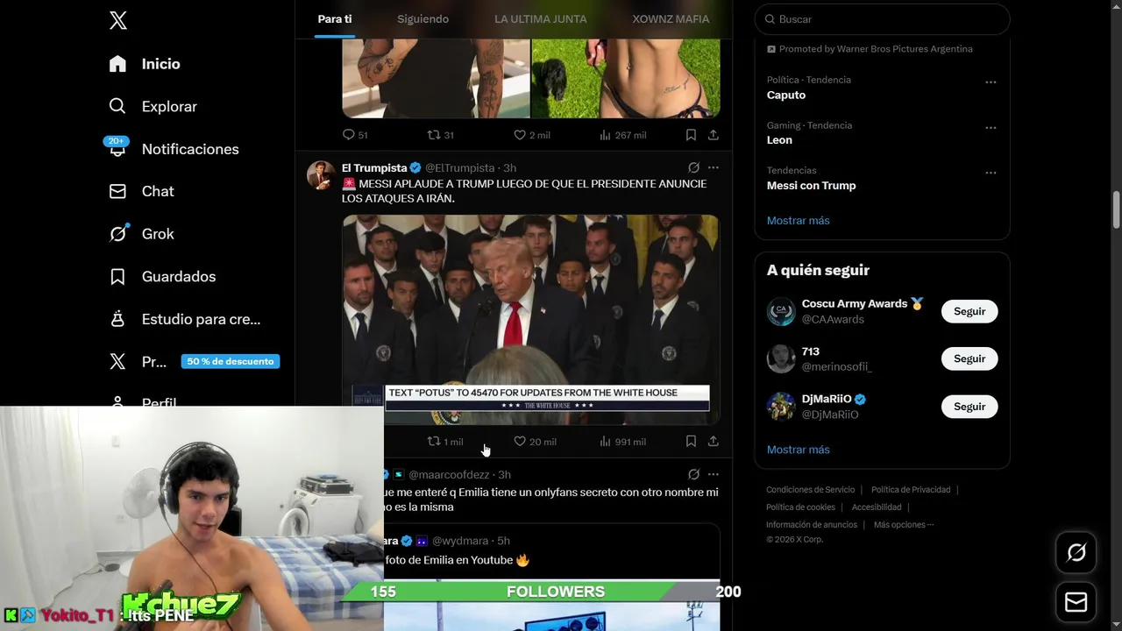
Task: Open @wydmara quoted post handle
Action: click(x=460, y=541)
